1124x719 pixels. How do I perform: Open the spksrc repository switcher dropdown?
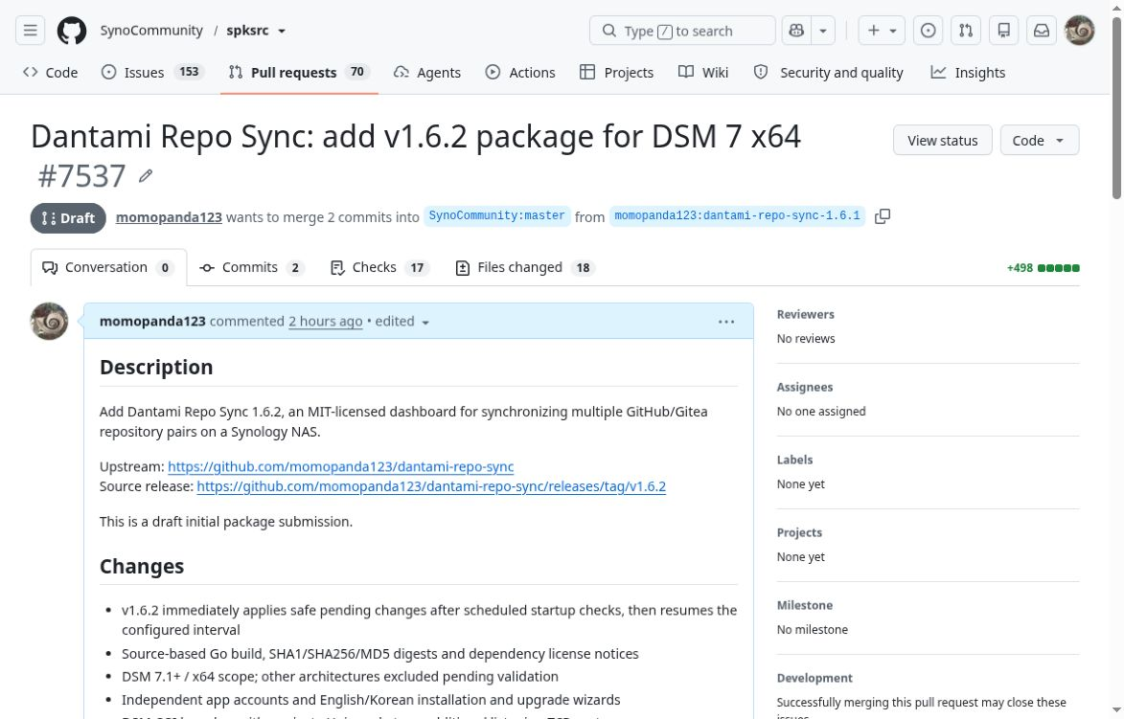click(x=282, y=31)
